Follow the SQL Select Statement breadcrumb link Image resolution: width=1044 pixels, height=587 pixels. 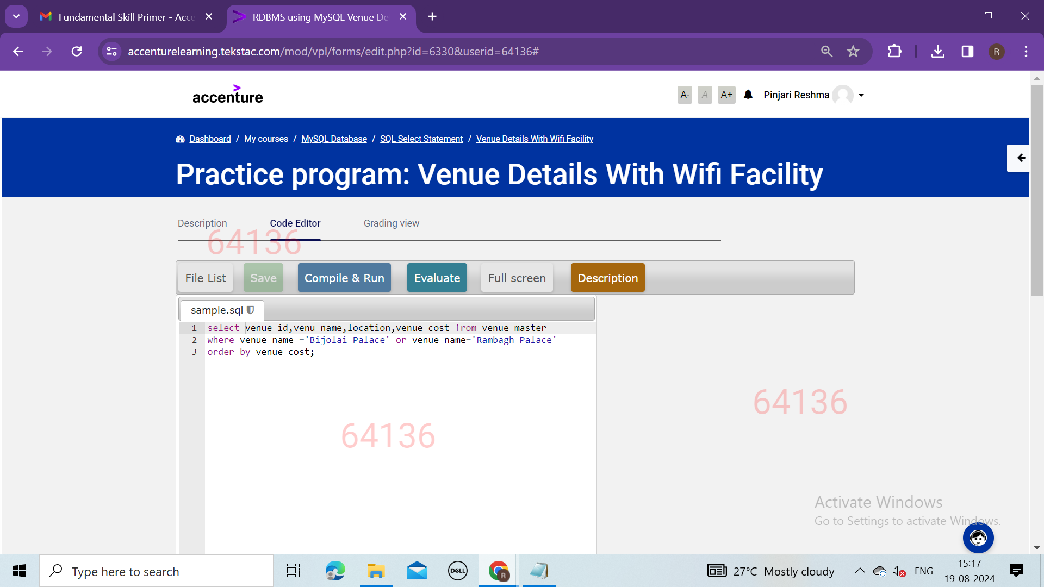421,139
